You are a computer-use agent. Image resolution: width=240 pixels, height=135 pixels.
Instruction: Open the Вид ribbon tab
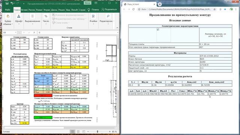coord(68,10)
